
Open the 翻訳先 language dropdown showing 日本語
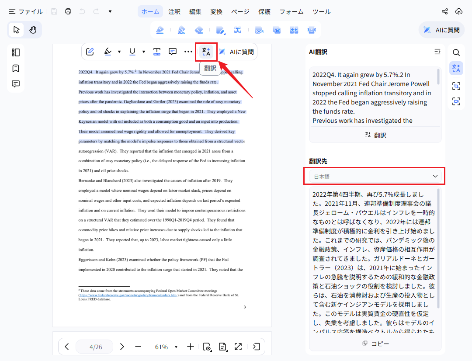375,177
